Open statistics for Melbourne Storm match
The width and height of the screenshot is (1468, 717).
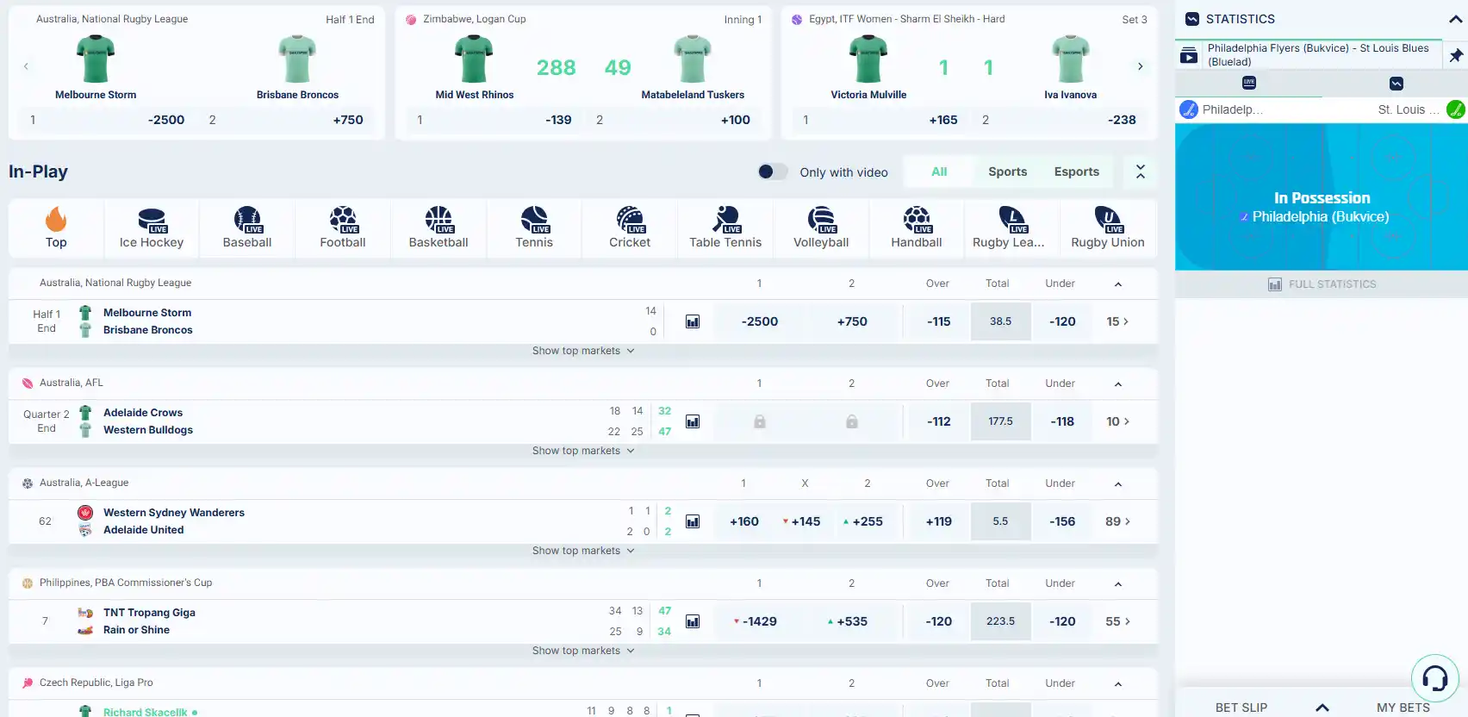[693, 321]
